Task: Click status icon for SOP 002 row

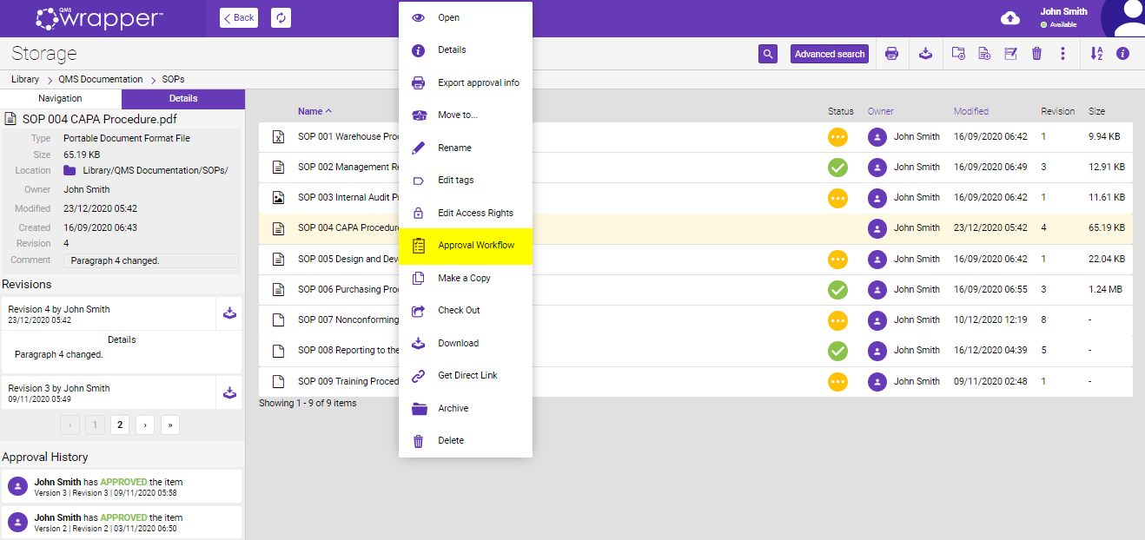Action: tap(837, 168)
